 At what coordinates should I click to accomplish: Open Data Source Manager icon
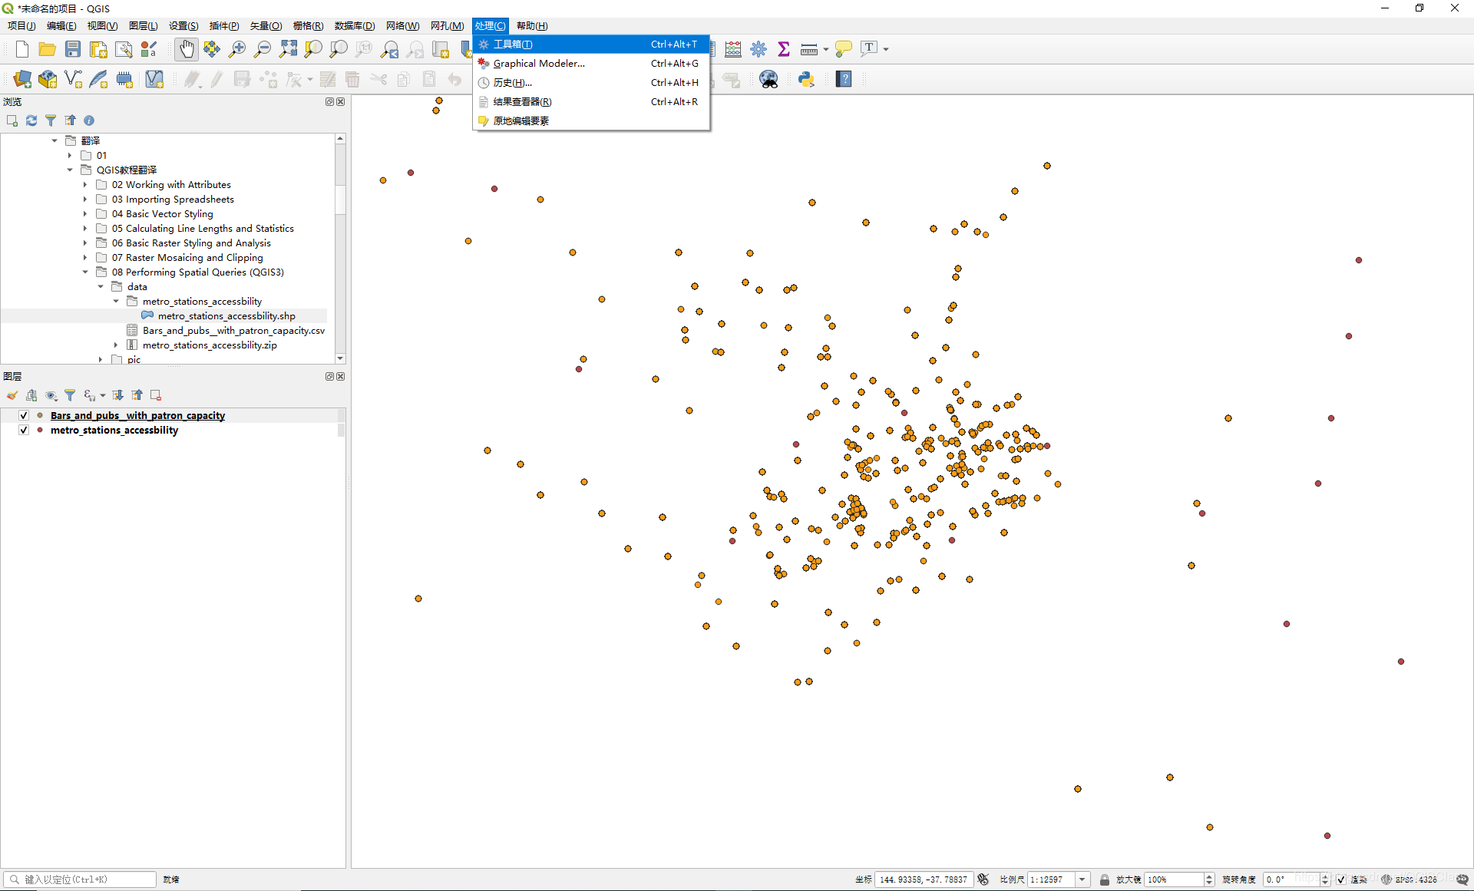tap(22, 79)
